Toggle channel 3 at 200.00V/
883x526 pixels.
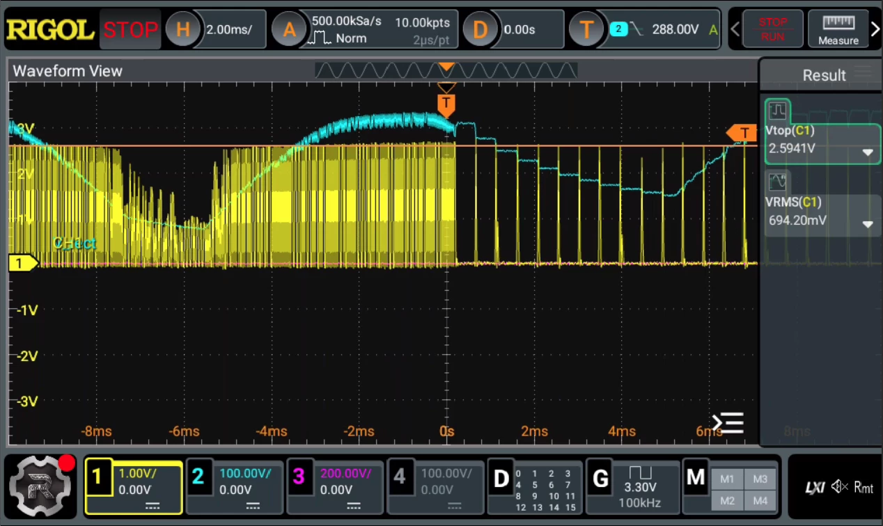335,486
